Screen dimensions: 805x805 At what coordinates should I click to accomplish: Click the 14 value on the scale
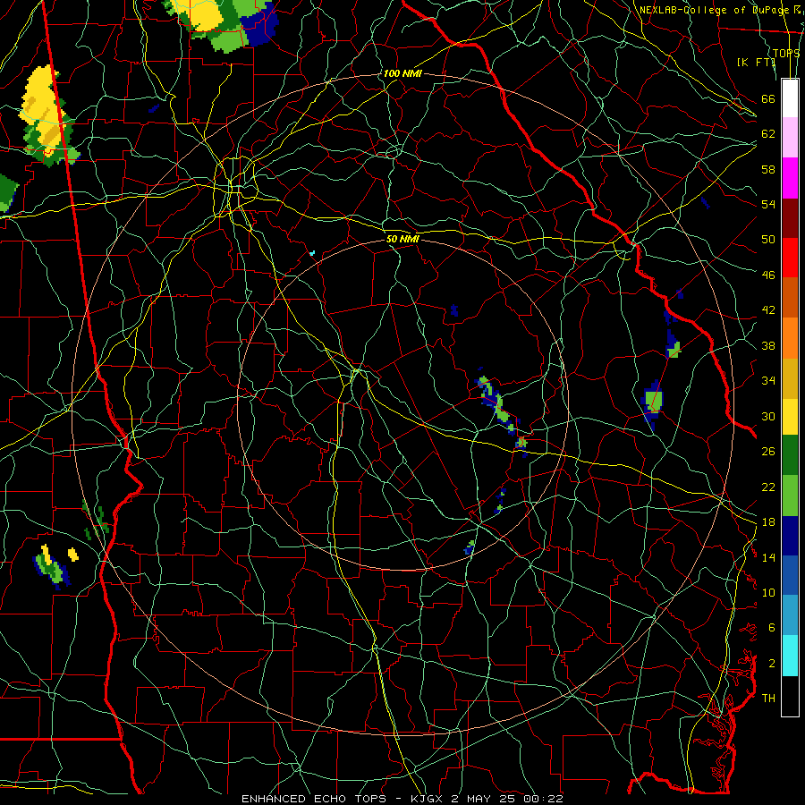pos(768,557)
